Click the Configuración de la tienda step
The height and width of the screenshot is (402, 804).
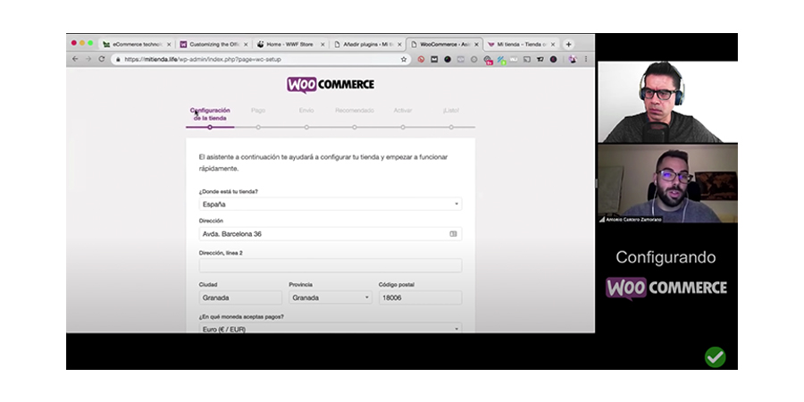(210, 113)
